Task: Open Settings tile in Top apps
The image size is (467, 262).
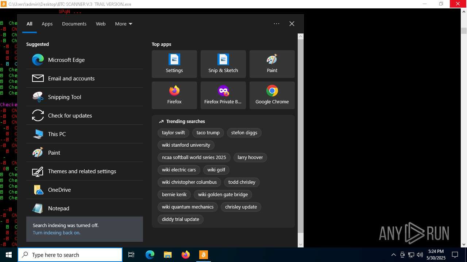Action: pos(174,64)
